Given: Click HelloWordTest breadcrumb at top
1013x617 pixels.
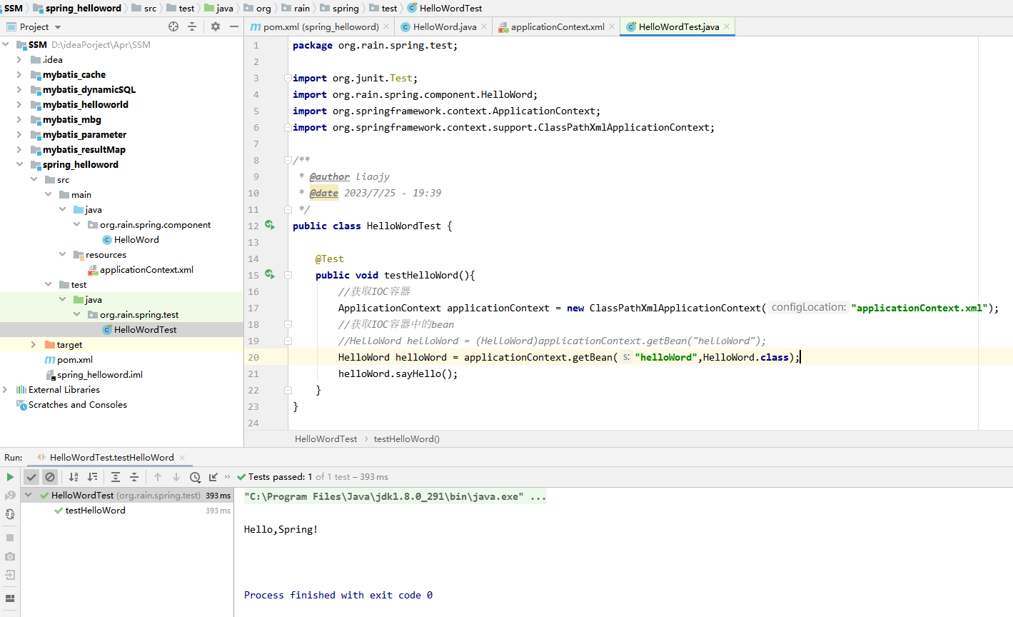Looking at the screenshot, I should [450, 9].
